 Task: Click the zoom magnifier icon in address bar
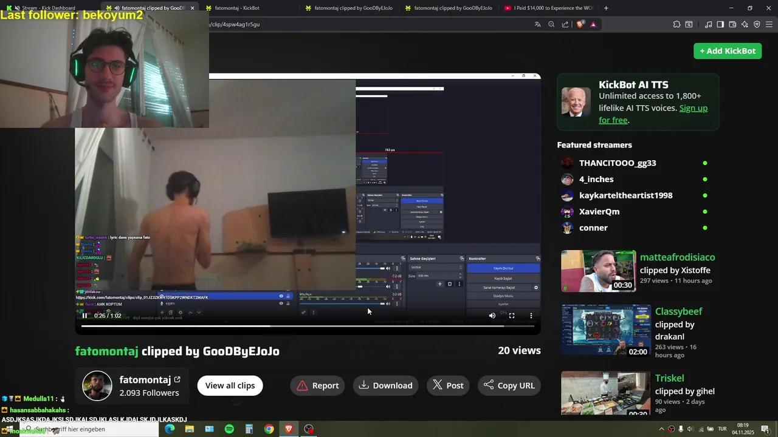click(551, 24)
